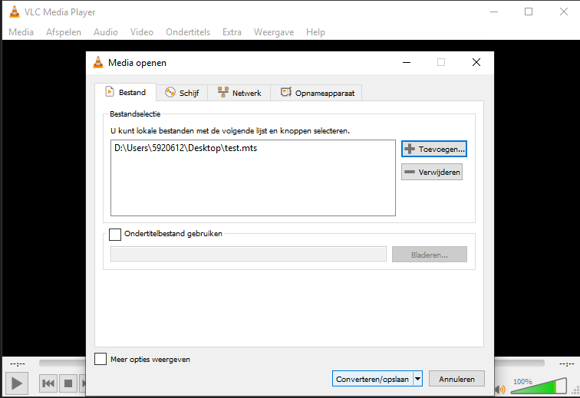Viewport: 580px width, 398px height.
Task: Adjust the volume slider at 100%
Action: coord(539,386)
